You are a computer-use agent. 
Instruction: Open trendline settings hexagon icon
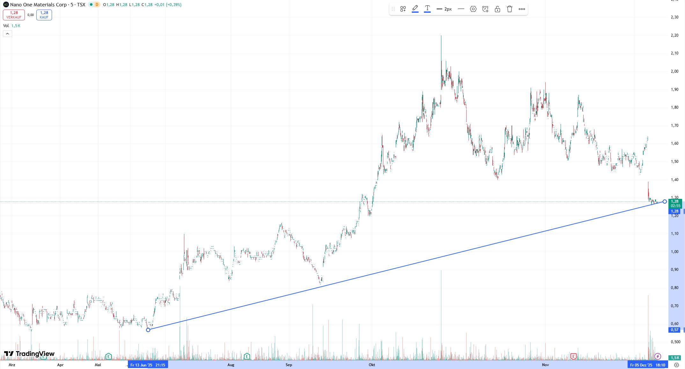point(473,9)
